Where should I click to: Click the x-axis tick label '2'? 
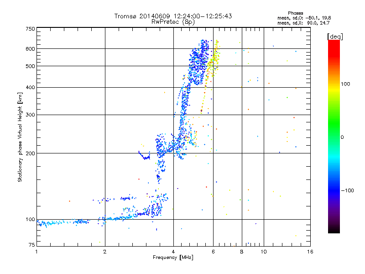[x=105, y=252]
